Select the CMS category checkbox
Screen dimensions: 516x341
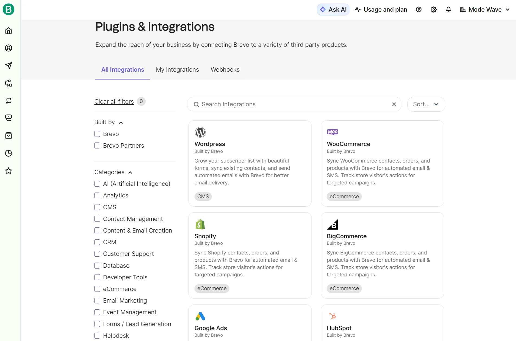click(x=97, y=207)
